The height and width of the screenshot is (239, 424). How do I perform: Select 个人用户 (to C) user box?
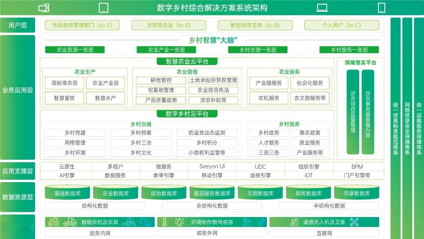(x=342, y=25)
